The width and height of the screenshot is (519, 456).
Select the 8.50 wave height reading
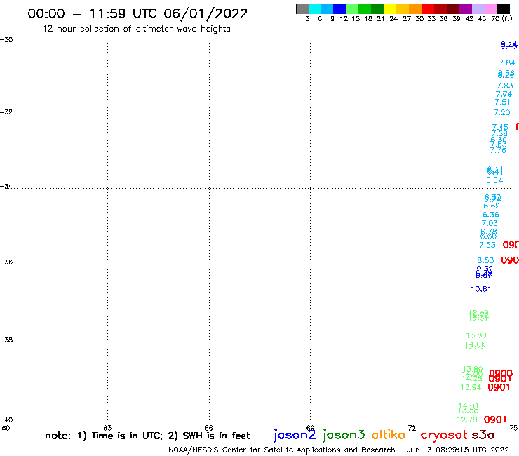point(485,260)
